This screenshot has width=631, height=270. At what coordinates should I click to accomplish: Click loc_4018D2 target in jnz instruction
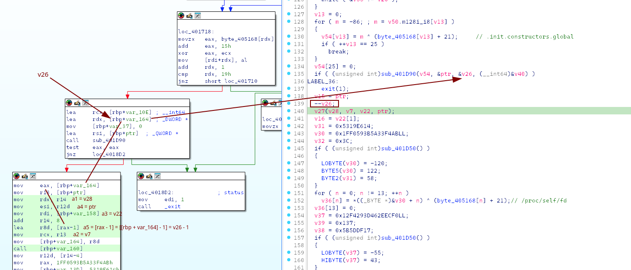tap(110, 154)
